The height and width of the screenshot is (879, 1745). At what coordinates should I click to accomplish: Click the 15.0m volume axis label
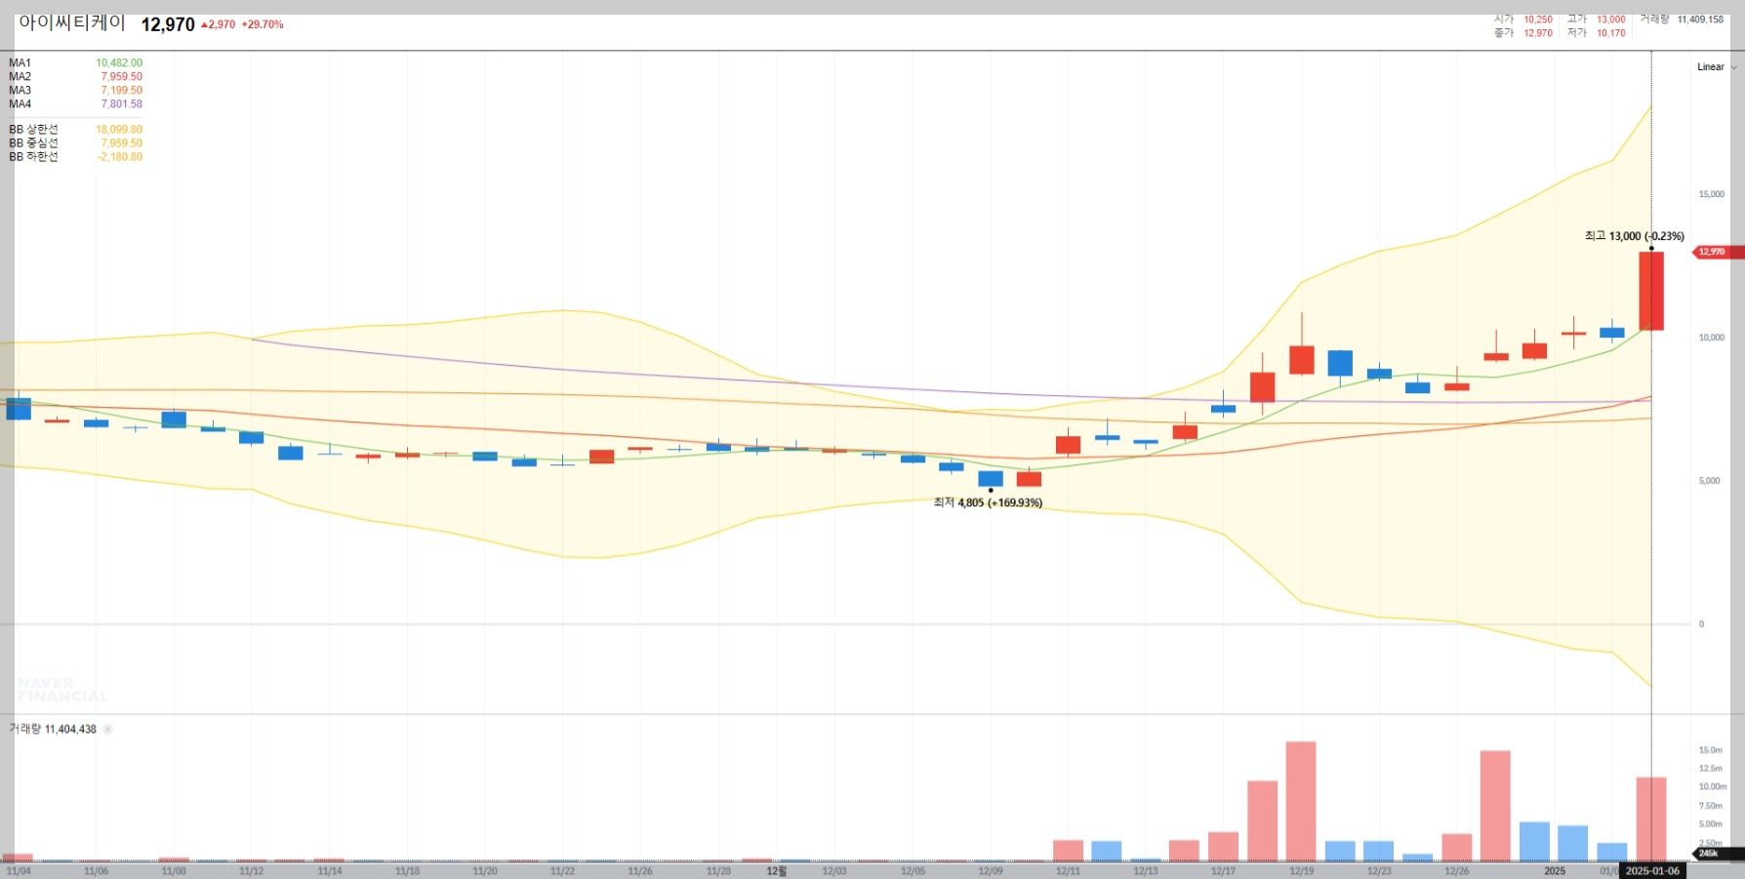(x=1710, y=750)
